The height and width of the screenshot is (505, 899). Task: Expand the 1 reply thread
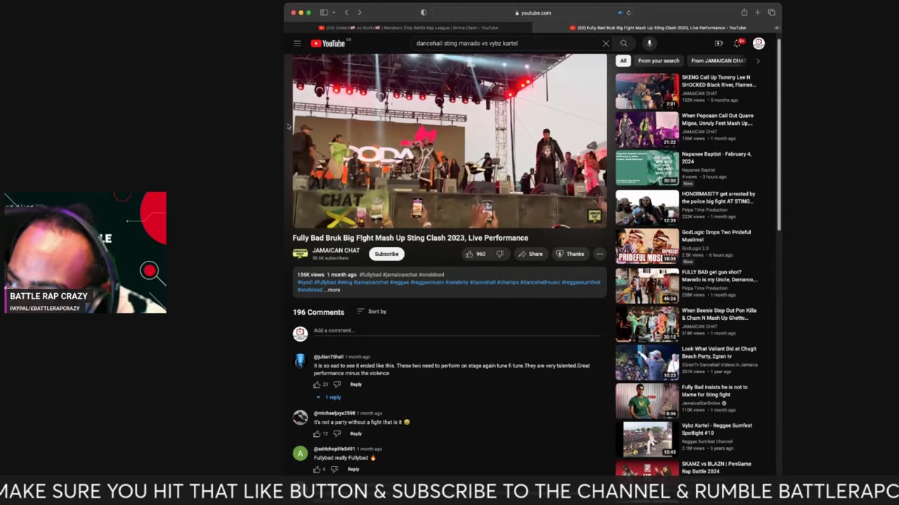(x=329, y=397)
